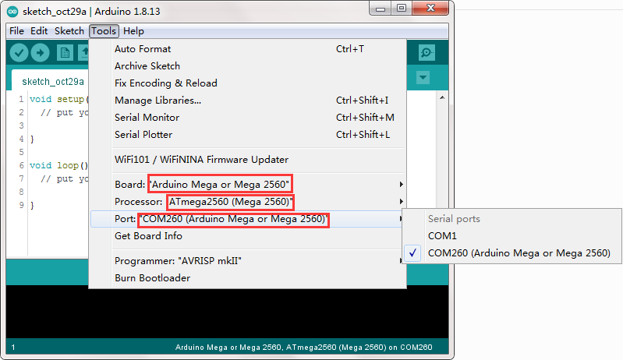Image resolution: width=623 pixels, height=360 pixels.
Task: Open Manage Libraries...
Action: 247,100
